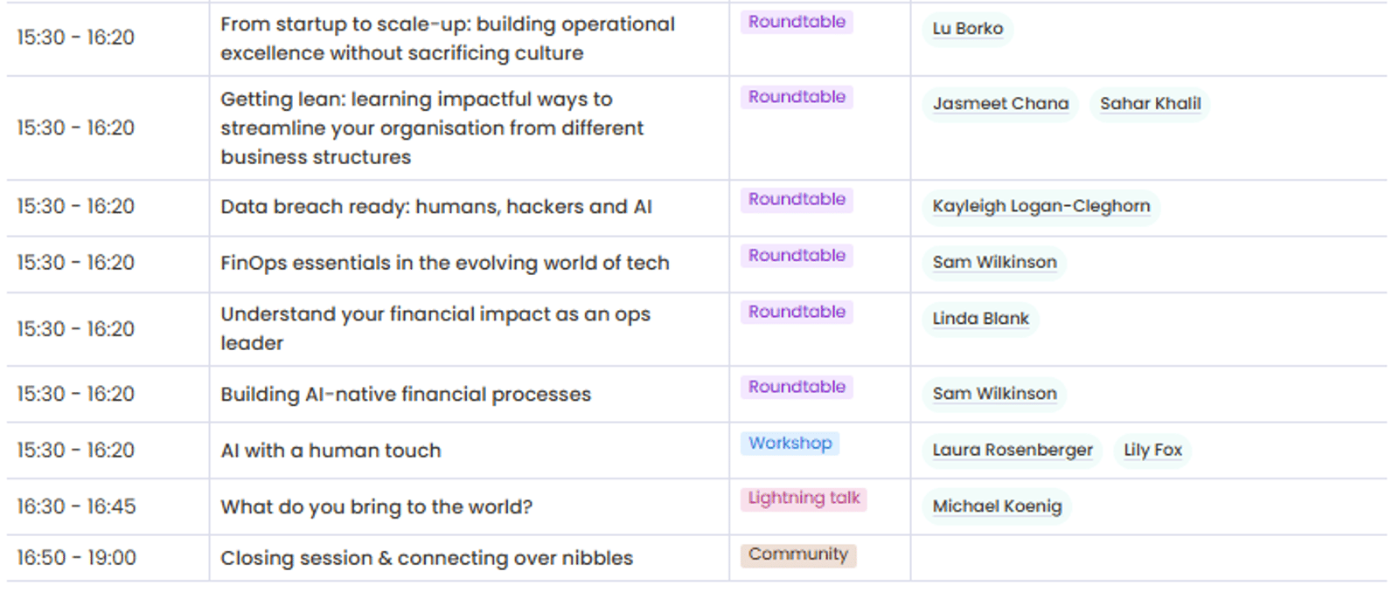Click the Jasmeet Chana speaker chip
The image size is (1399, 592).
click(1000, 104)
